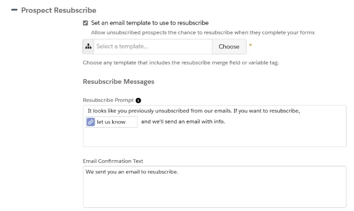
Task: Click the template hierarchy icon
Action: [x=88, y=47]
